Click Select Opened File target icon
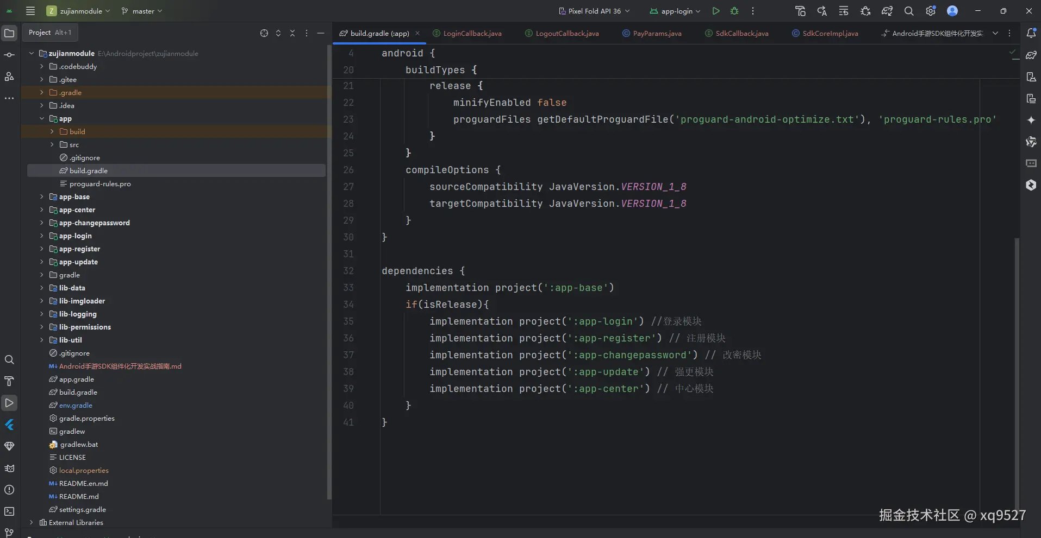This screenshot has width=1041, height=538. [264, 33]
